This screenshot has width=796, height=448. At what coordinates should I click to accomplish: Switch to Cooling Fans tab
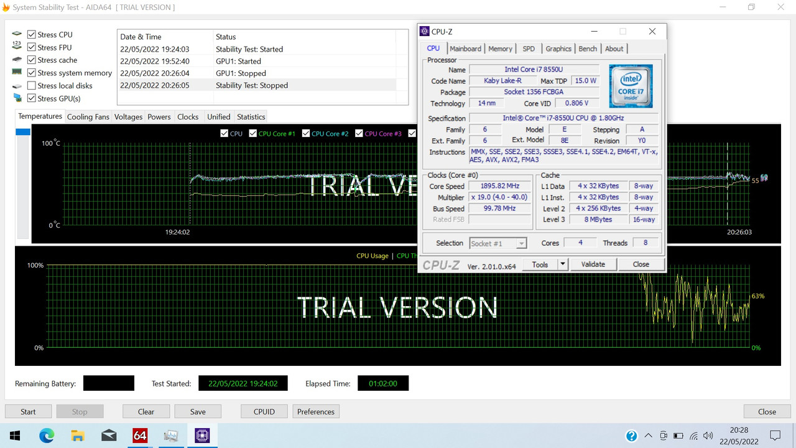88,116
